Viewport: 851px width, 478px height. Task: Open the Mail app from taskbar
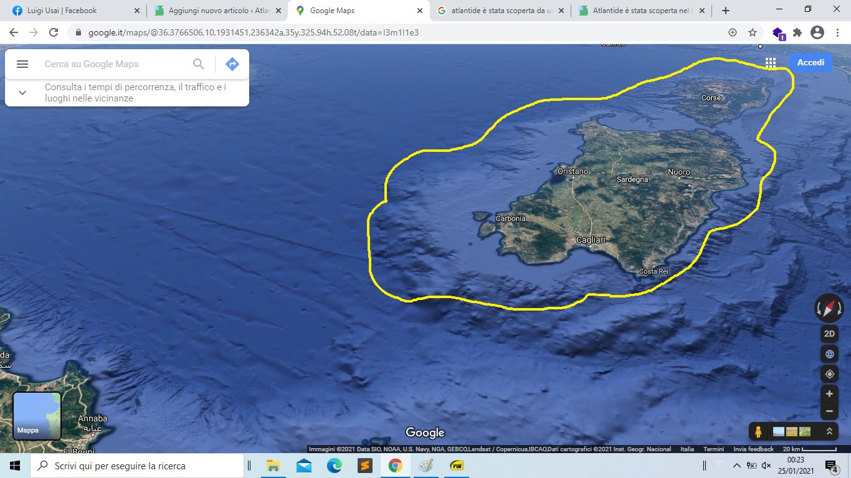point(304,466)
